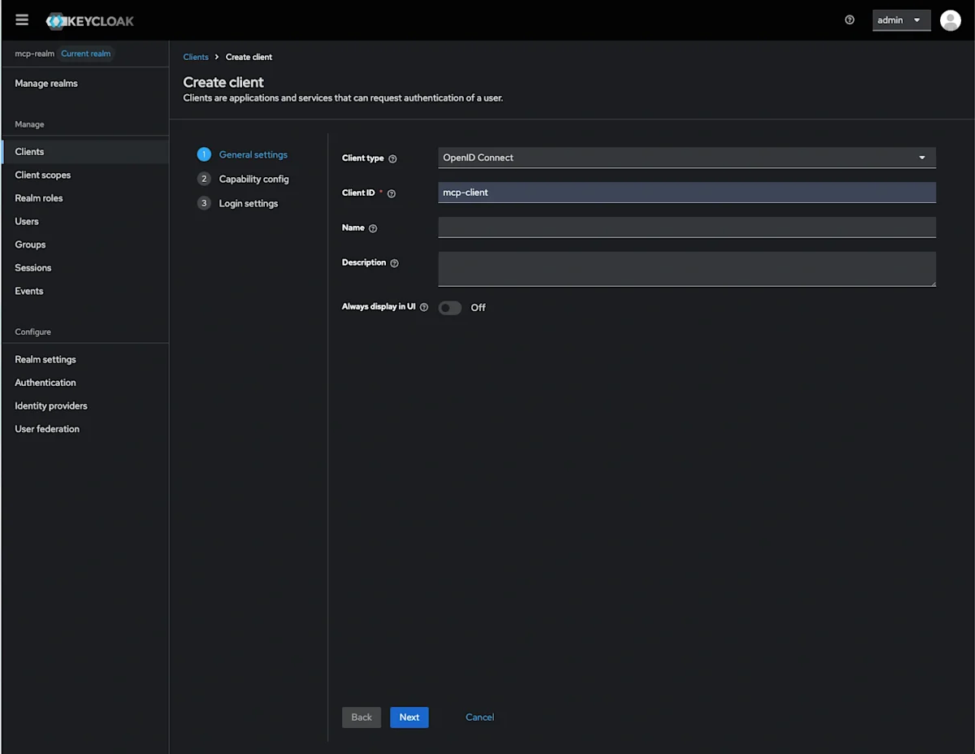Select Clients in the sidebar
975x754 pixels.
(85, 152)
